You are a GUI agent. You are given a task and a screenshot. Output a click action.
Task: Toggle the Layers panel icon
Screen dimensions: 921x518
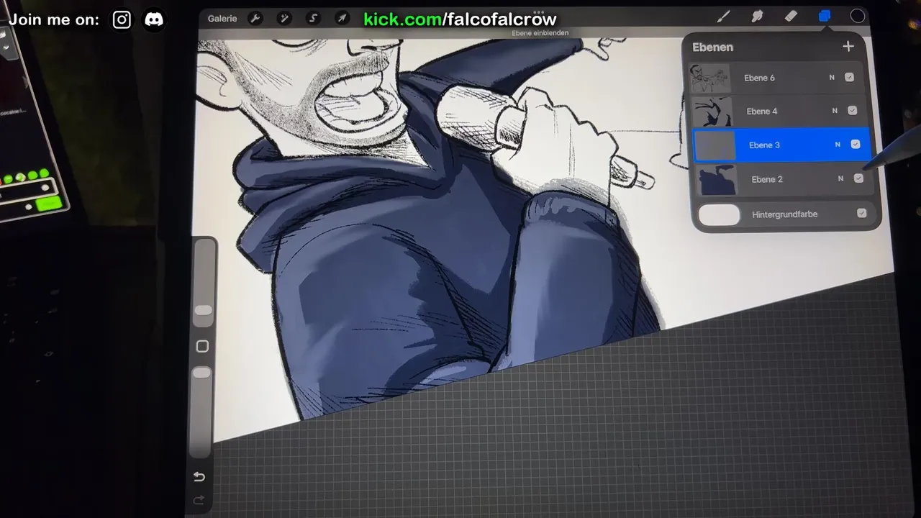[825, 16]
